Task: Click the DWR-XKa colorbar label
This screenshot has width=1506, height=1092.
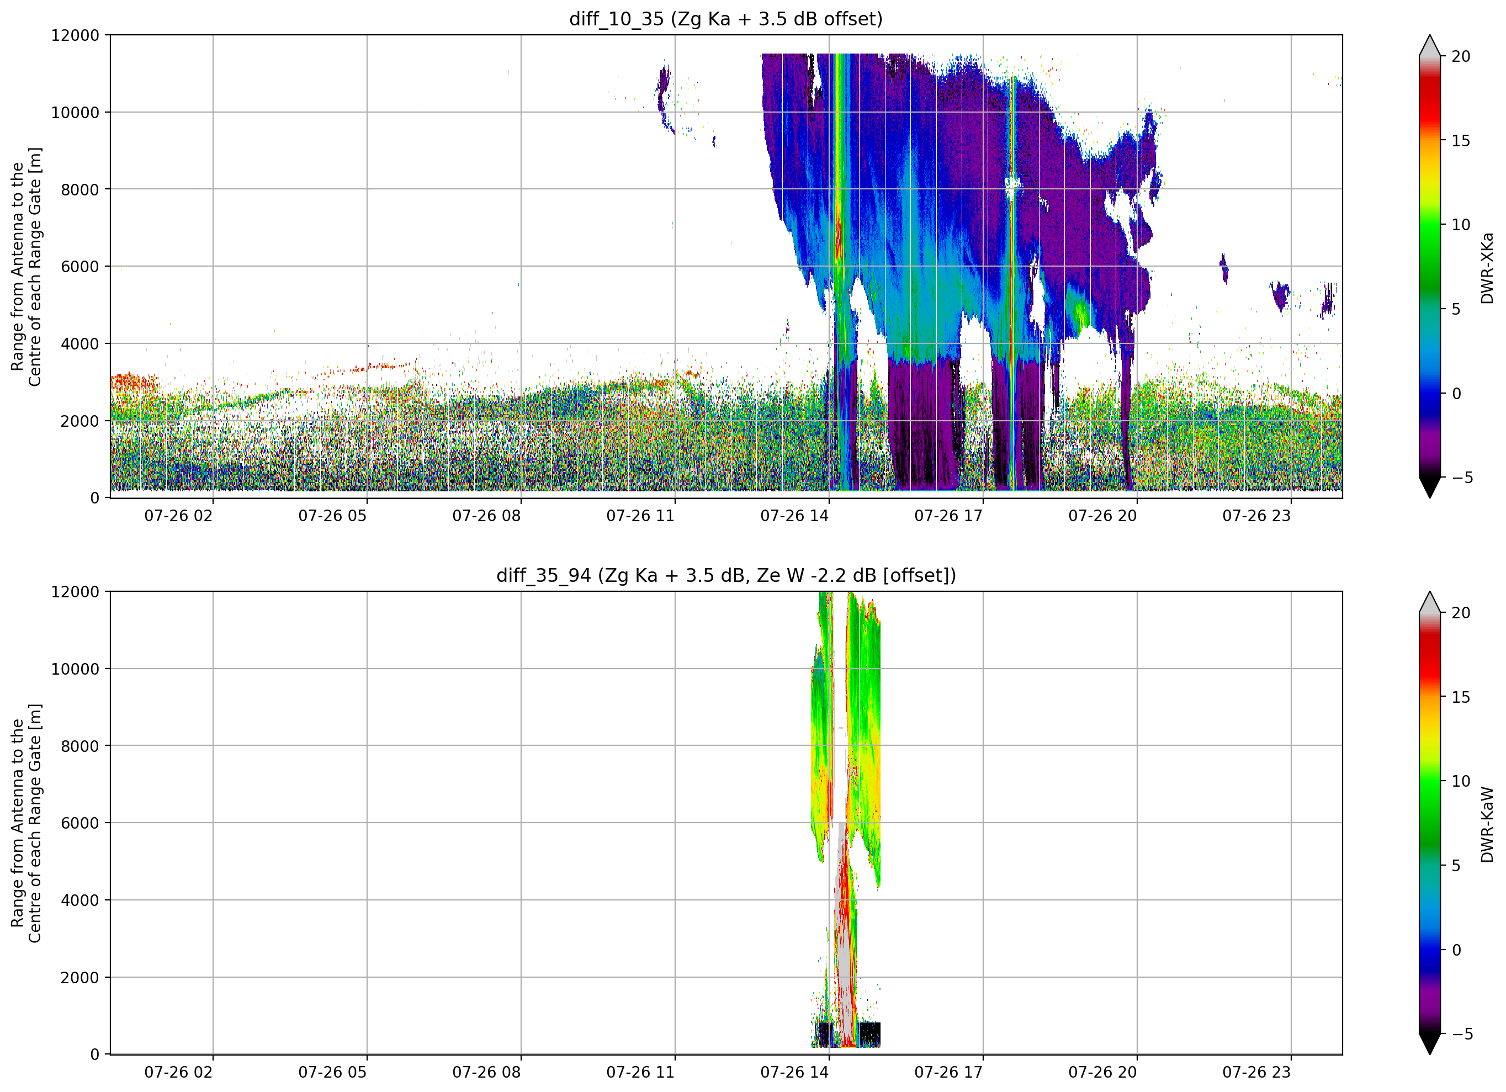Action: coord(1487,268)
